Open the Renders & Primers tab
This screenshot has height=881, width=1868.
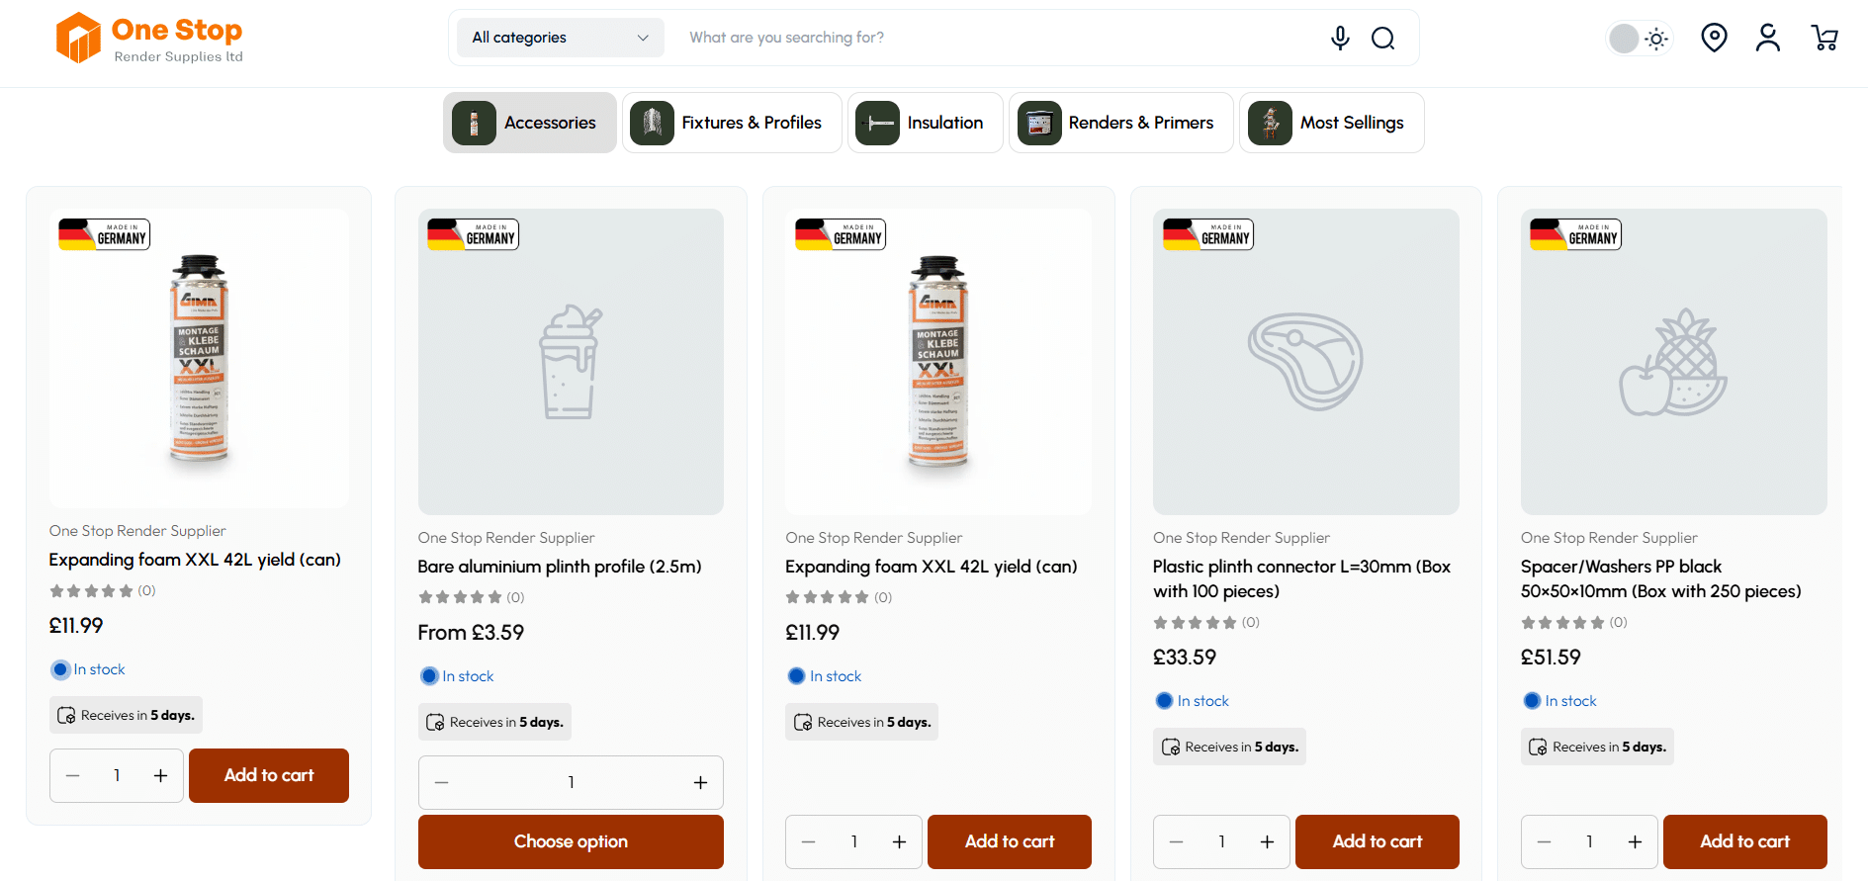(x=1120, y=123)
